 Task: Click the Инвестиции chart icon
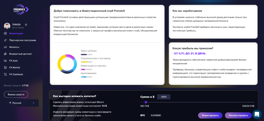point(5,33)
